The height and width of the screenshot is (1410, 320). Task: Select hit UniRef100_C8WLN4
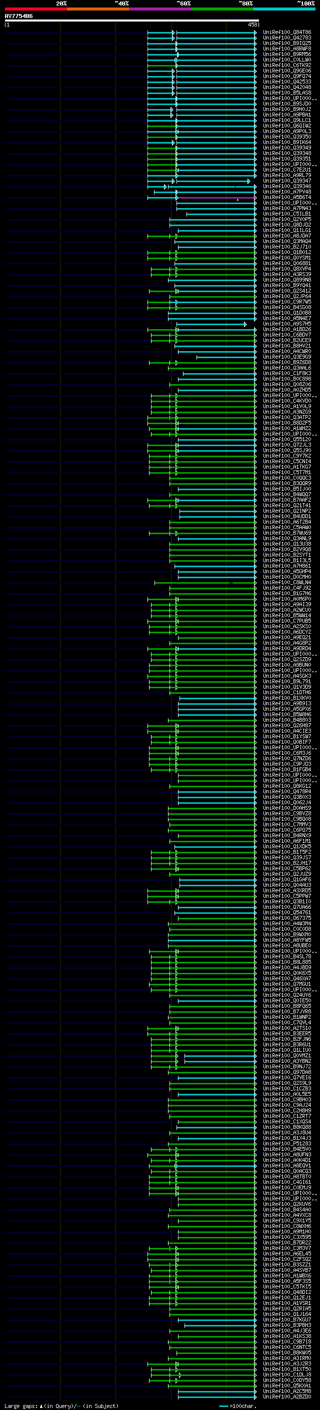click(x=286, y=582)
